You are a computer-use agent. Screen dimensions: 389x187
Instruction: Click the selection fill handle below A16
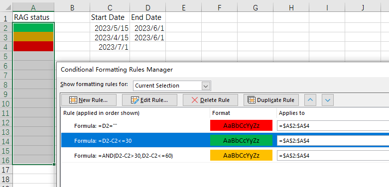click(54, 164)
